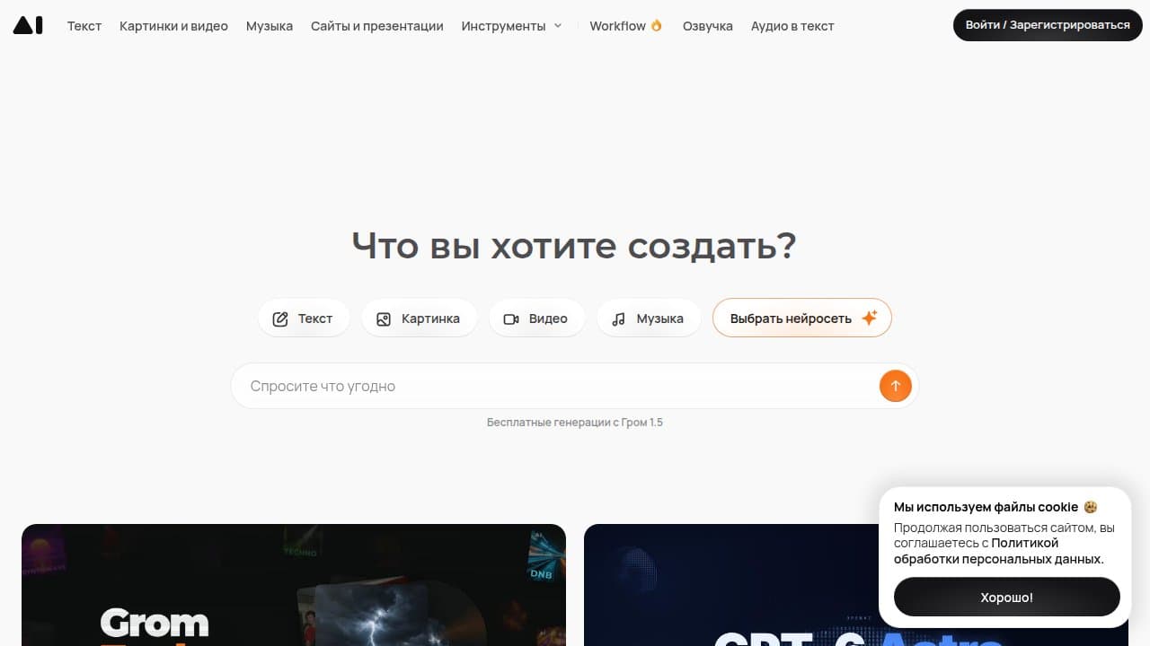
Task: Click the pencil icon on Текст chip
Action: click(280, 319)
